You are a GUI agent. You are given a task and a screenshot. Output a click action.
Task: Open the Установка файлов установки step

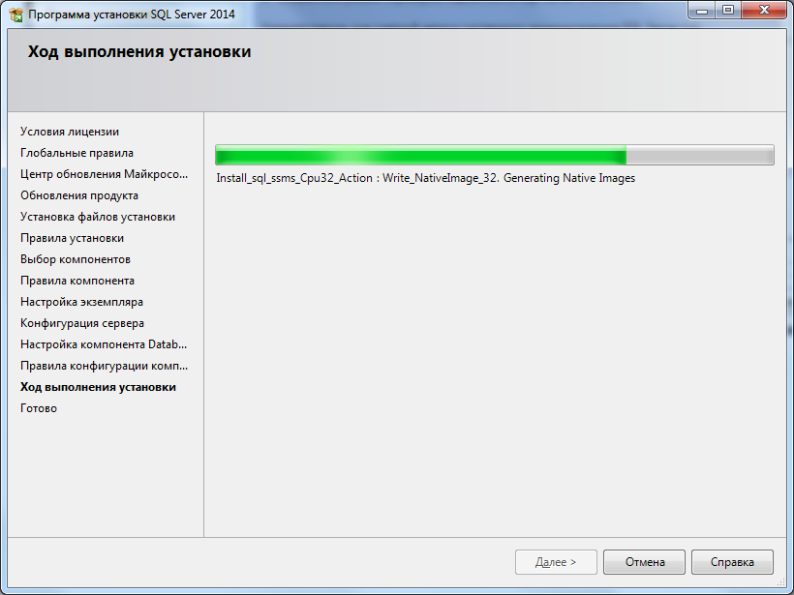pos(98,217)
